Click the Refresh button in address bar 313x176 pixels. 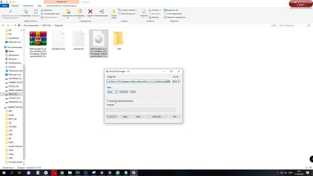coord(275,25)
